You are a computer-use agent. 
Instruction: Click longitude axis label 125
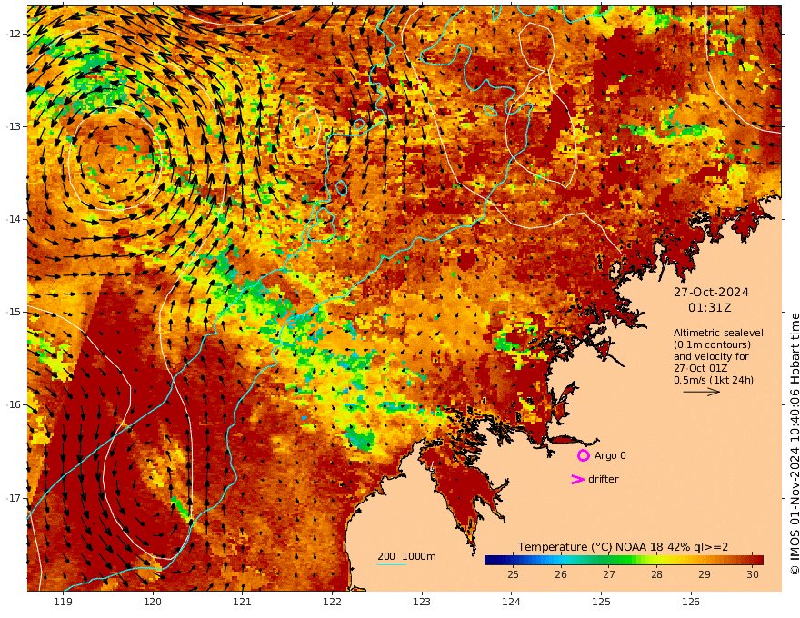pos(601,602)
